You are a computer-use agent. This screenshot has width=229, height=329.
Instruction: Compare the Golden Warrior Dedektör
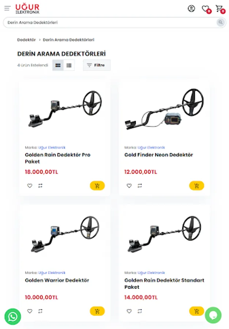coord(40,311)
